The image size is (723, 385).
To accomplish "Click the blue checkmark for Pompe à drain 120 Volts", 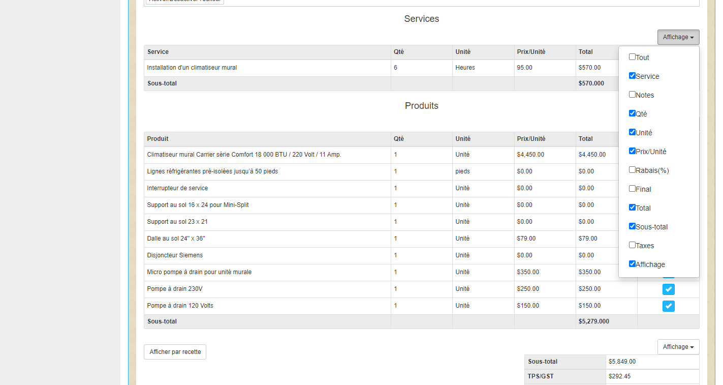I will (x=668, y=306).
